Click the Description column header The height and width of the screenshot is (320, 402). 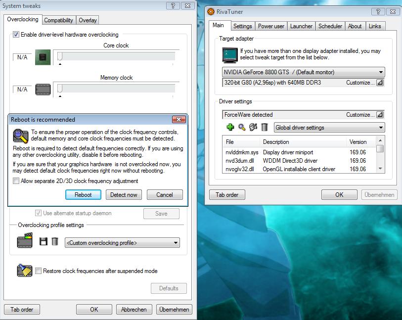pos(303,142)
